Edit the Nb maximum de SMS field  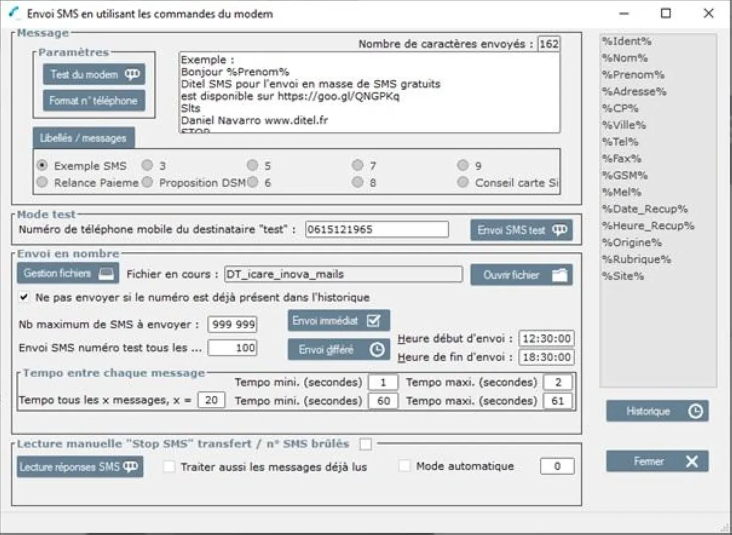[232, 325]
